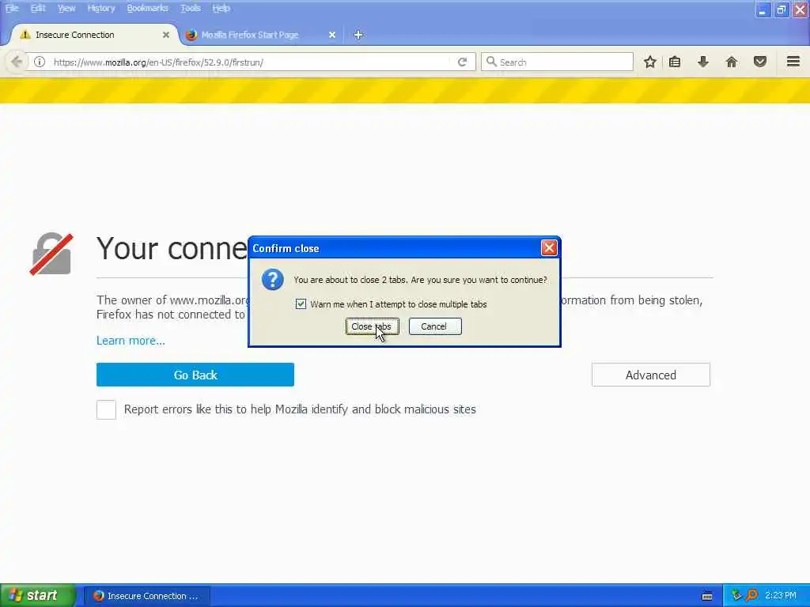Switch to Mozilla Firefox Start Page tab
The height and width of the screenshot is (607, 810).
pos(259,35)
